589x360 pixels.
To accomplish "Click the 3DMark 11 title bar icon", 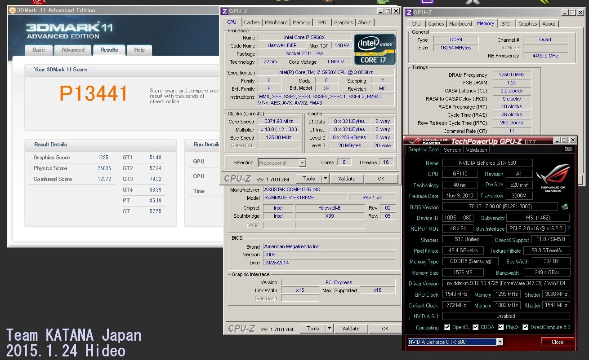I will coord(12,10).
